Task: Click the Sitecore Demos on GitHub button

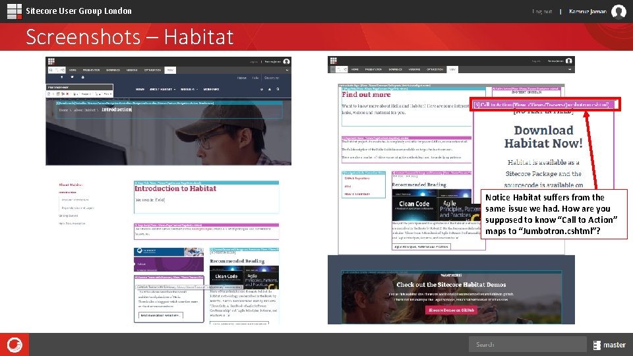Action: tap(451, 310)
